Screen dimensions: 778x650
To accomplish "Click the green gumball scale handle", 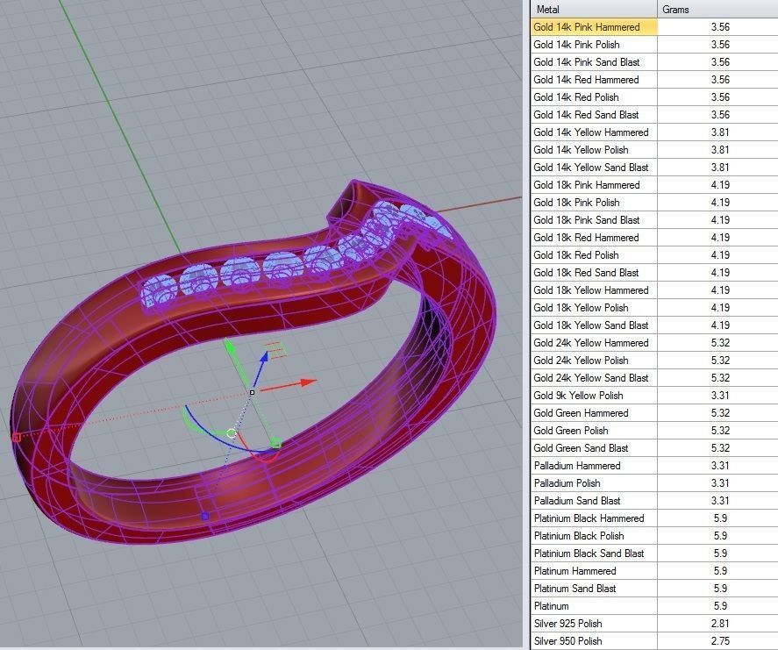I will (x=277, y=443).
